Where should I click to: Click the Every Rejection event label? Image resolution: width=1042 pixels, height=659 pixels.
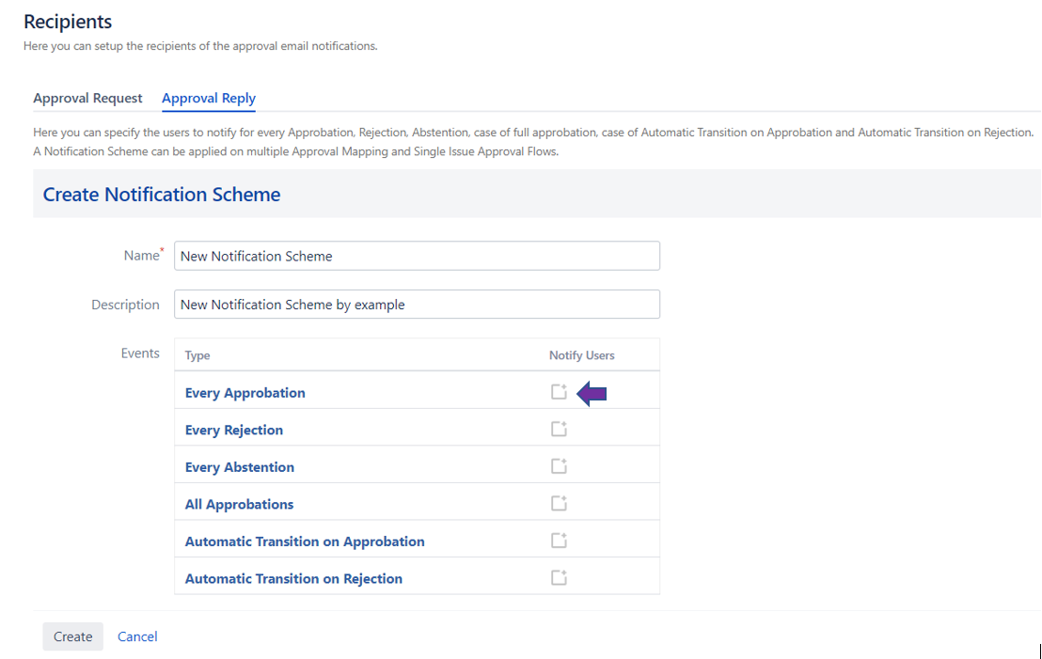click(x=233, y=430)
